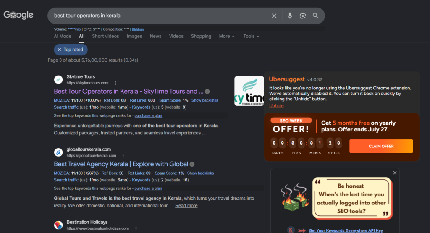Click the Keywords Everywhere K logo icon
The width and height of the screenshot is (430, 233).
(x=291, y=230)
